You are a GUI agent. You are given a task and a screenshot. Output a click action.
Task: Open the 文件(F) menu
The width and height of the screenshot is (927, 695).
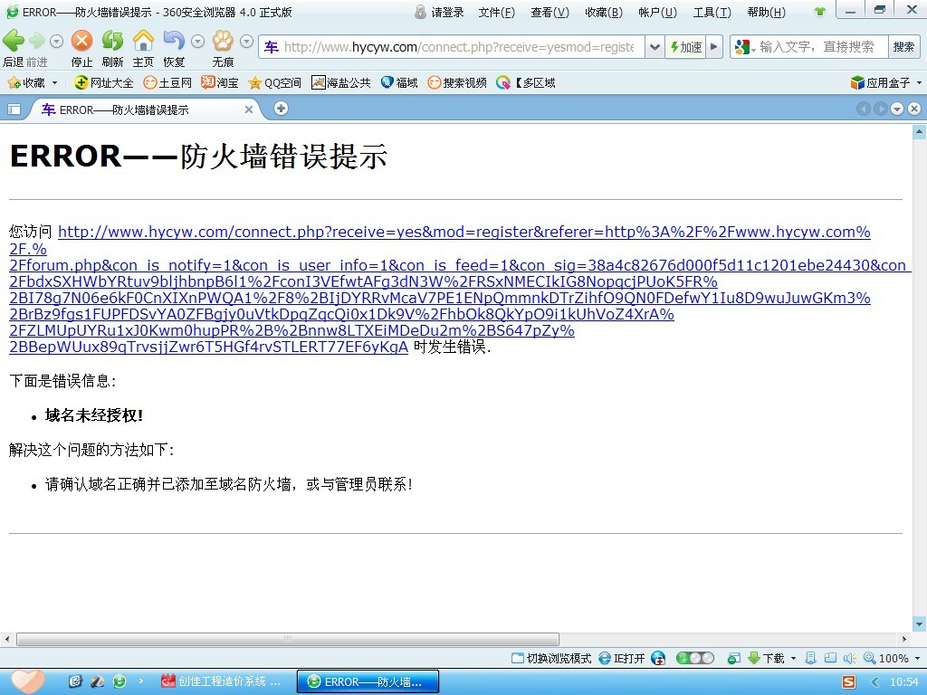coord(497,13)
